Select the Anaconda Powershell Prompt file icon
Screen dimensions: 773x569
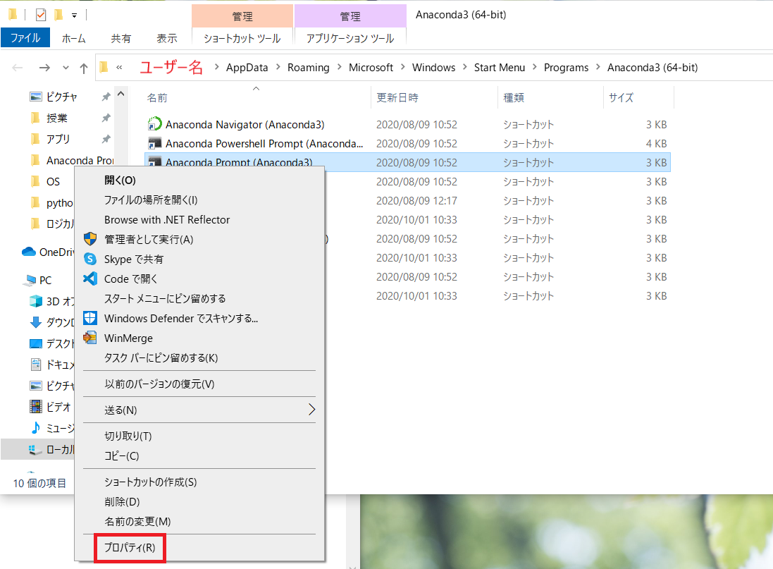155,143
